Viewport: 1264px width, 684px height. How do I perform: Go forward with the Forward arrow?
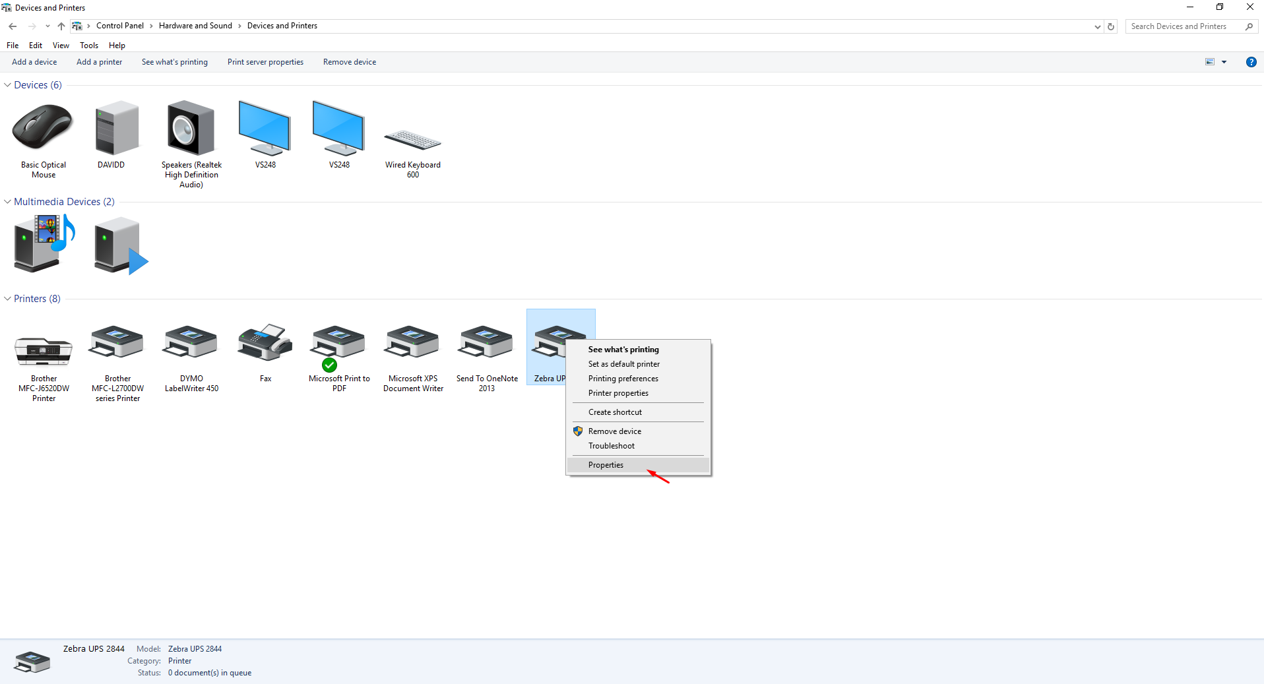pyautogui.click(x=32, y=26)
